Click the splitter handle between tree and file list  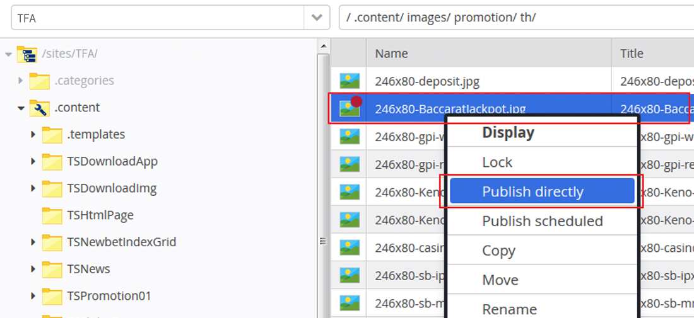tap(323, 241)
